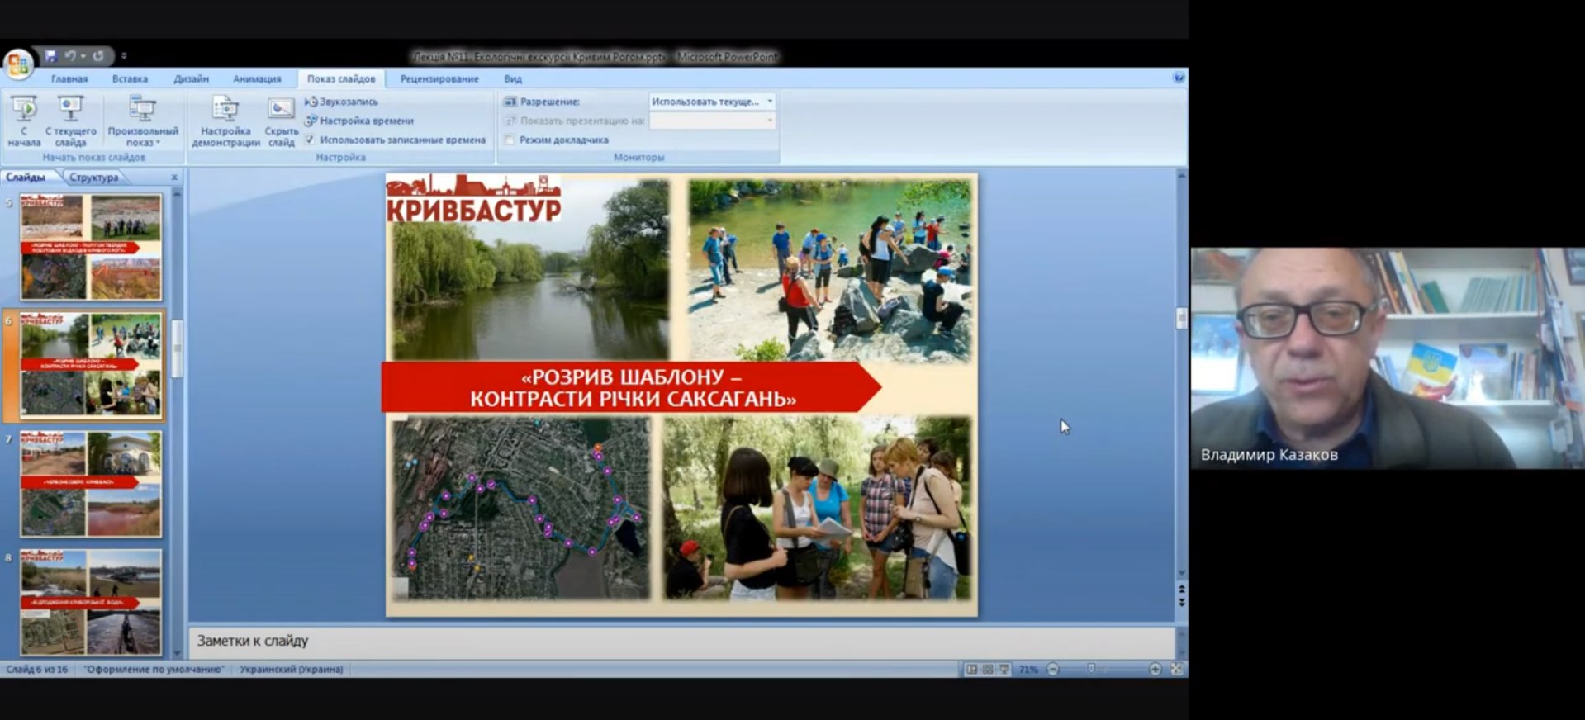Click main editor vertical scrollbar thumb

click(1181, 318)
